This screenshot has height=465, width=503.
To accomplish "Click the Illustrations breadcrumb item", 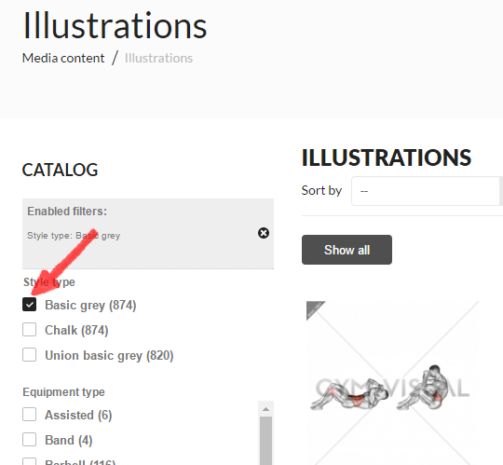I will [x=158, y=58].
